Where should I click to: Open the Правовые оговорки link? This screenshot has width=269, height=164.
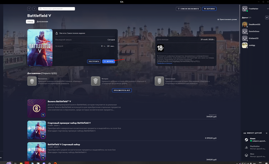[164, 63]
